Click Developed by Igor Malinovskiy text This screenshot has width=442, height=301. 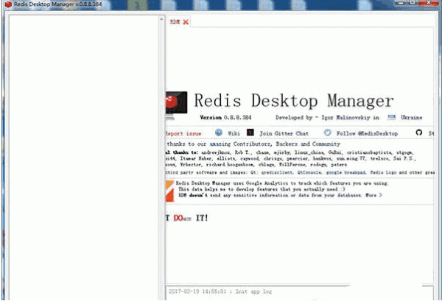pyautogui.click(x=327, y=118)
